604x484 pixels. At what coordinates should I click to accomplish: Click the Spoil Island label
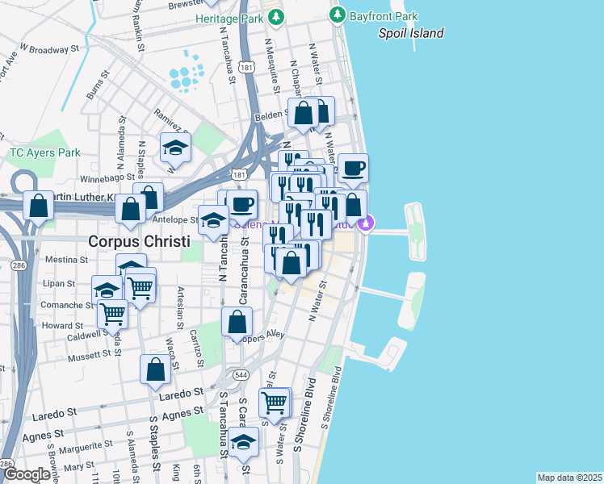pos(411,33)
